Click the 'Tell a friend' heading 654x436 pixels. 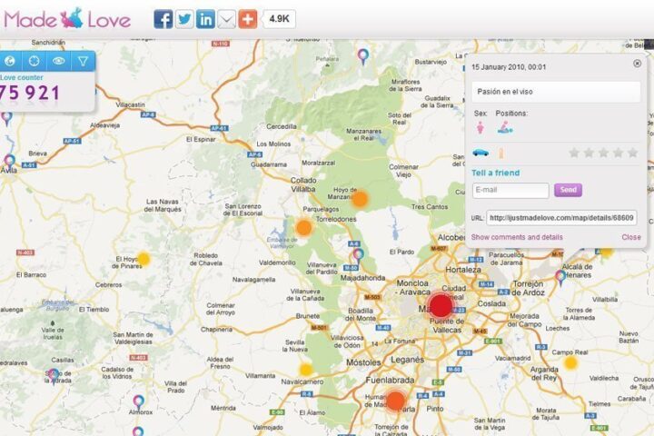(x=496, y=173)
